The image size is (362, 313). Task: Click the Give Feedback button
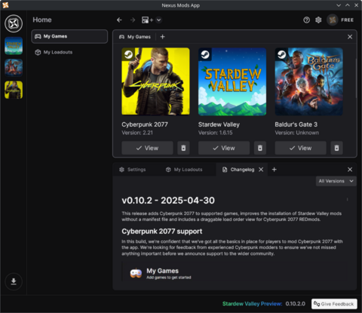[x=334, y=304]
